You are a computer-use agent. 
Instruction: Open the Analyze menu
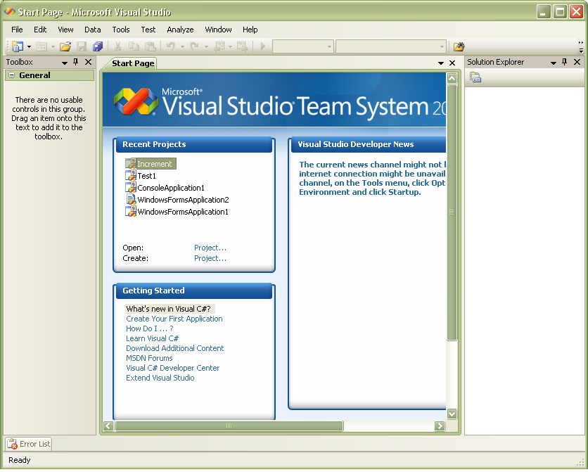click(180, 30)
